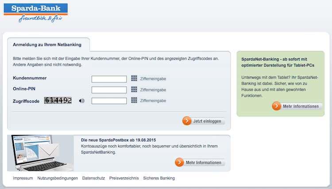This screenshot has width=332, height=189.
Task: Play audio of the Zugriffscode captcha
Action: [81, 101]
